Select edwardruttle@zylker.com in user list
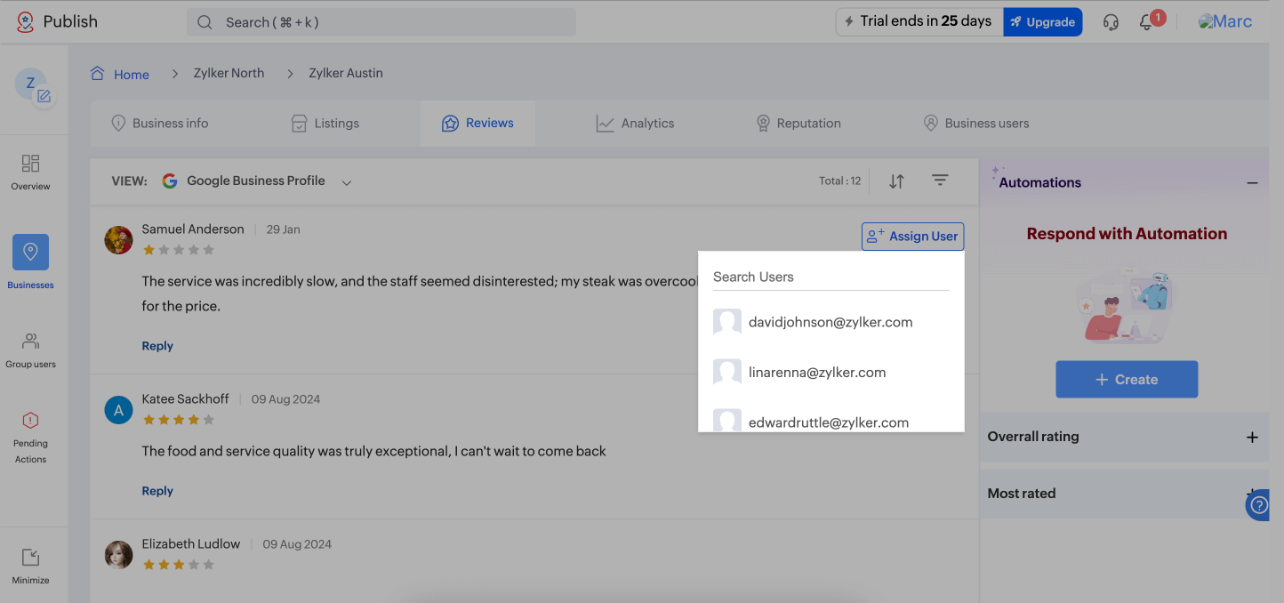 [x=831, y=422]
